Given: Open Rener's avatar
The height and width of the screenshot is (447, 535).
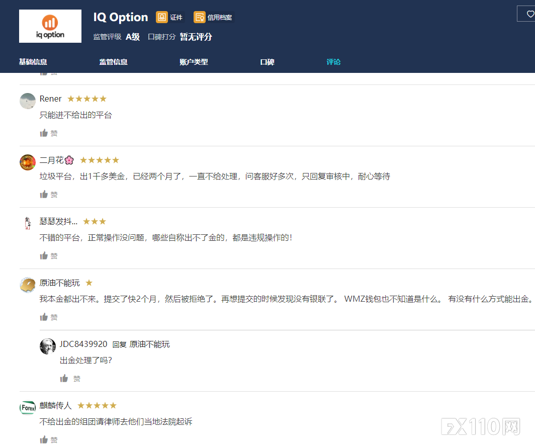Looking at the screenshot, I should pos(28,101).
